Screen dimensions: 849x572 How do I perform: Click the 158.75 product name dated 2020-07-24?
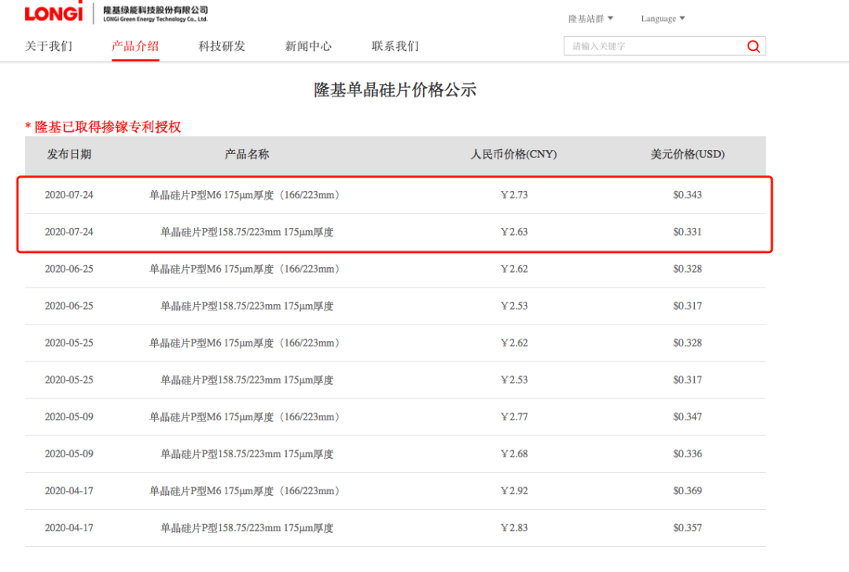[247, 232]
